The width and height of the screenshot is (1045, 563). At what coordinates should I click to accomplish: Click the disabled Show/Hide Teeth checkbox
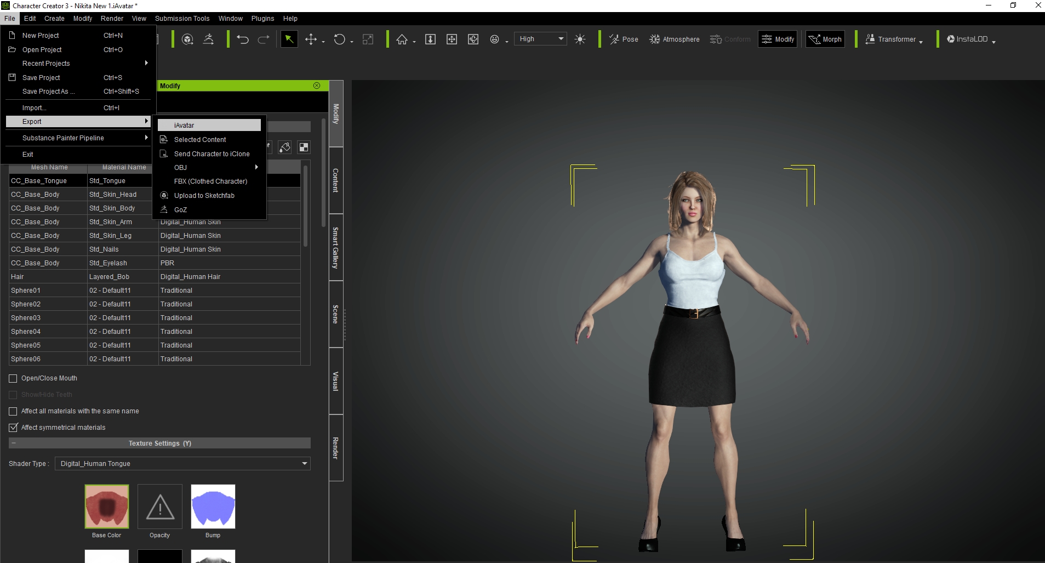(13, 395)
